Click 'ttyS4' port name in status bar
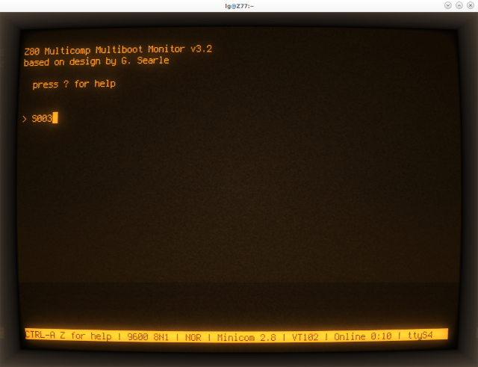This screenshot has width=478, height=367. tap(420, 336)
